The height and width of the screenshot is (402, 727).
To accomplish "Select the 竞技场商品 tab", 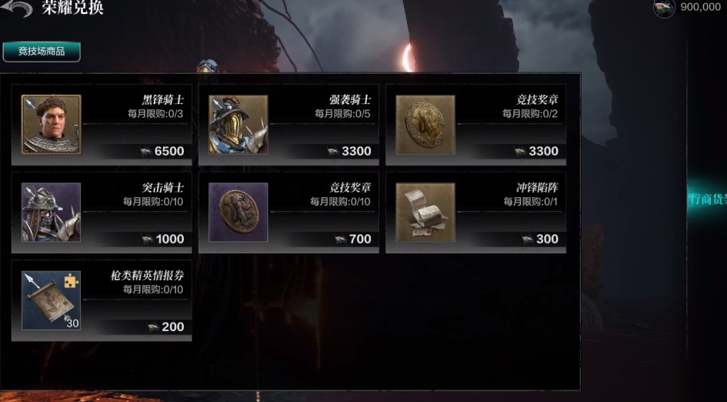I will click(x=42, y=52).
